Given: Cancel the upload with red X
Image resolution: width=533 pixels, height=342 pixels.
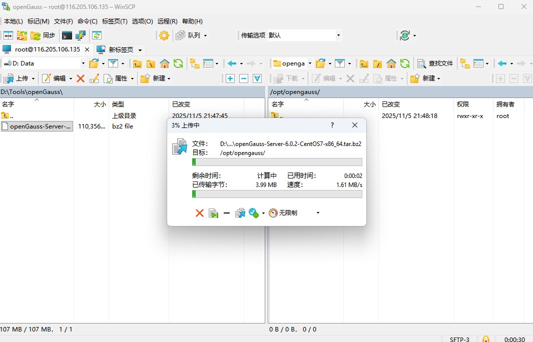Looking at the screenshot, I should (200, 213).
